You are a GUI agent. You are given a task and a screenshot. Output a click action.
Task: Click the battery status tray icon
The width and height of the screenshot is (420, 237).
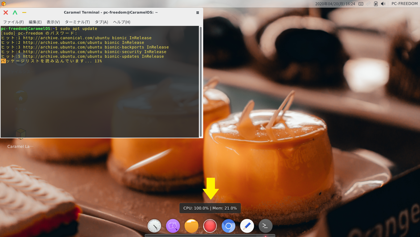pos(376,4)
